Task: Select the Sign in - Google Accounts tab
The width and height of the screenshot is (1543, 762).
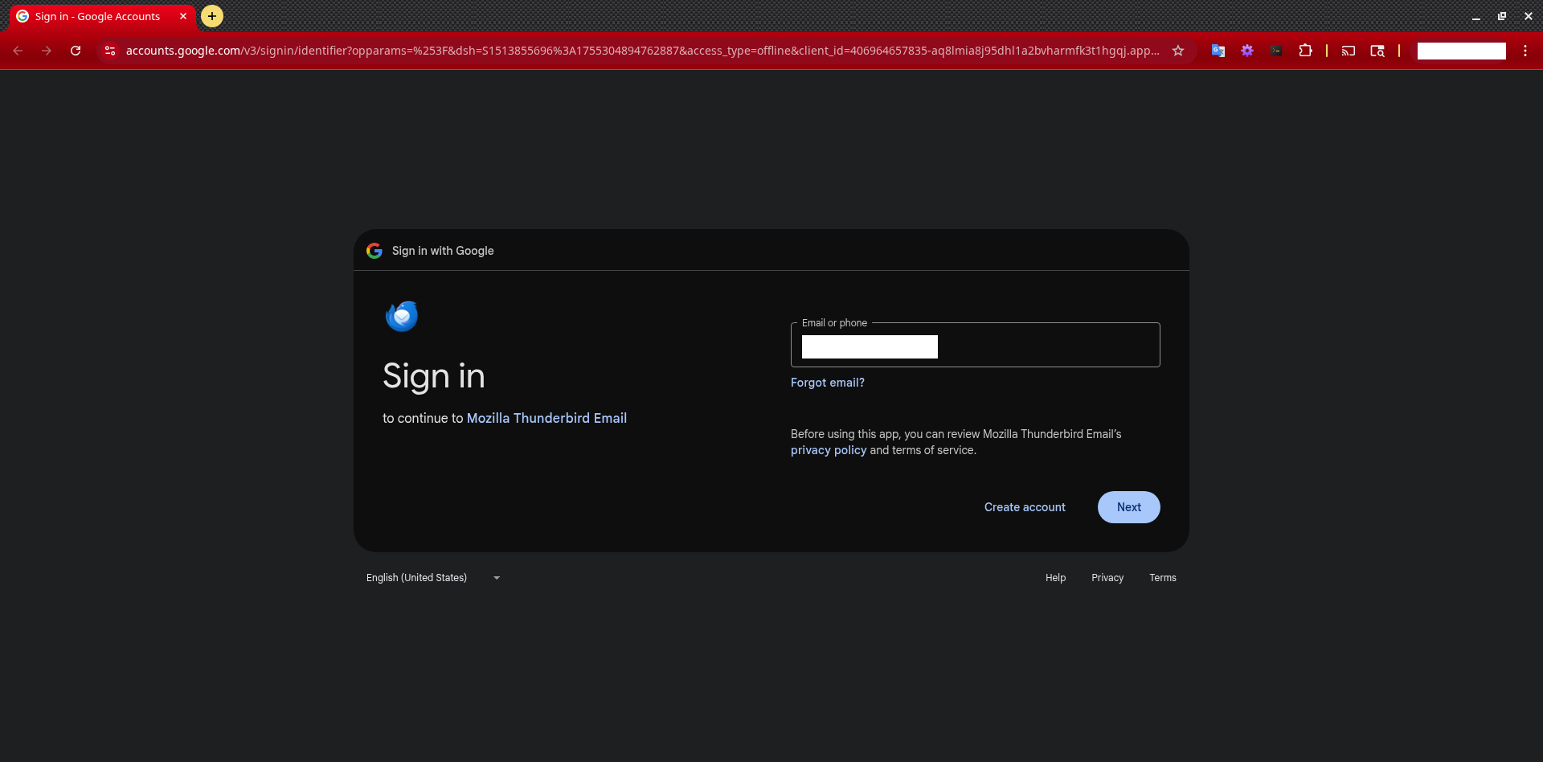Action: click(x=97, y=17)
